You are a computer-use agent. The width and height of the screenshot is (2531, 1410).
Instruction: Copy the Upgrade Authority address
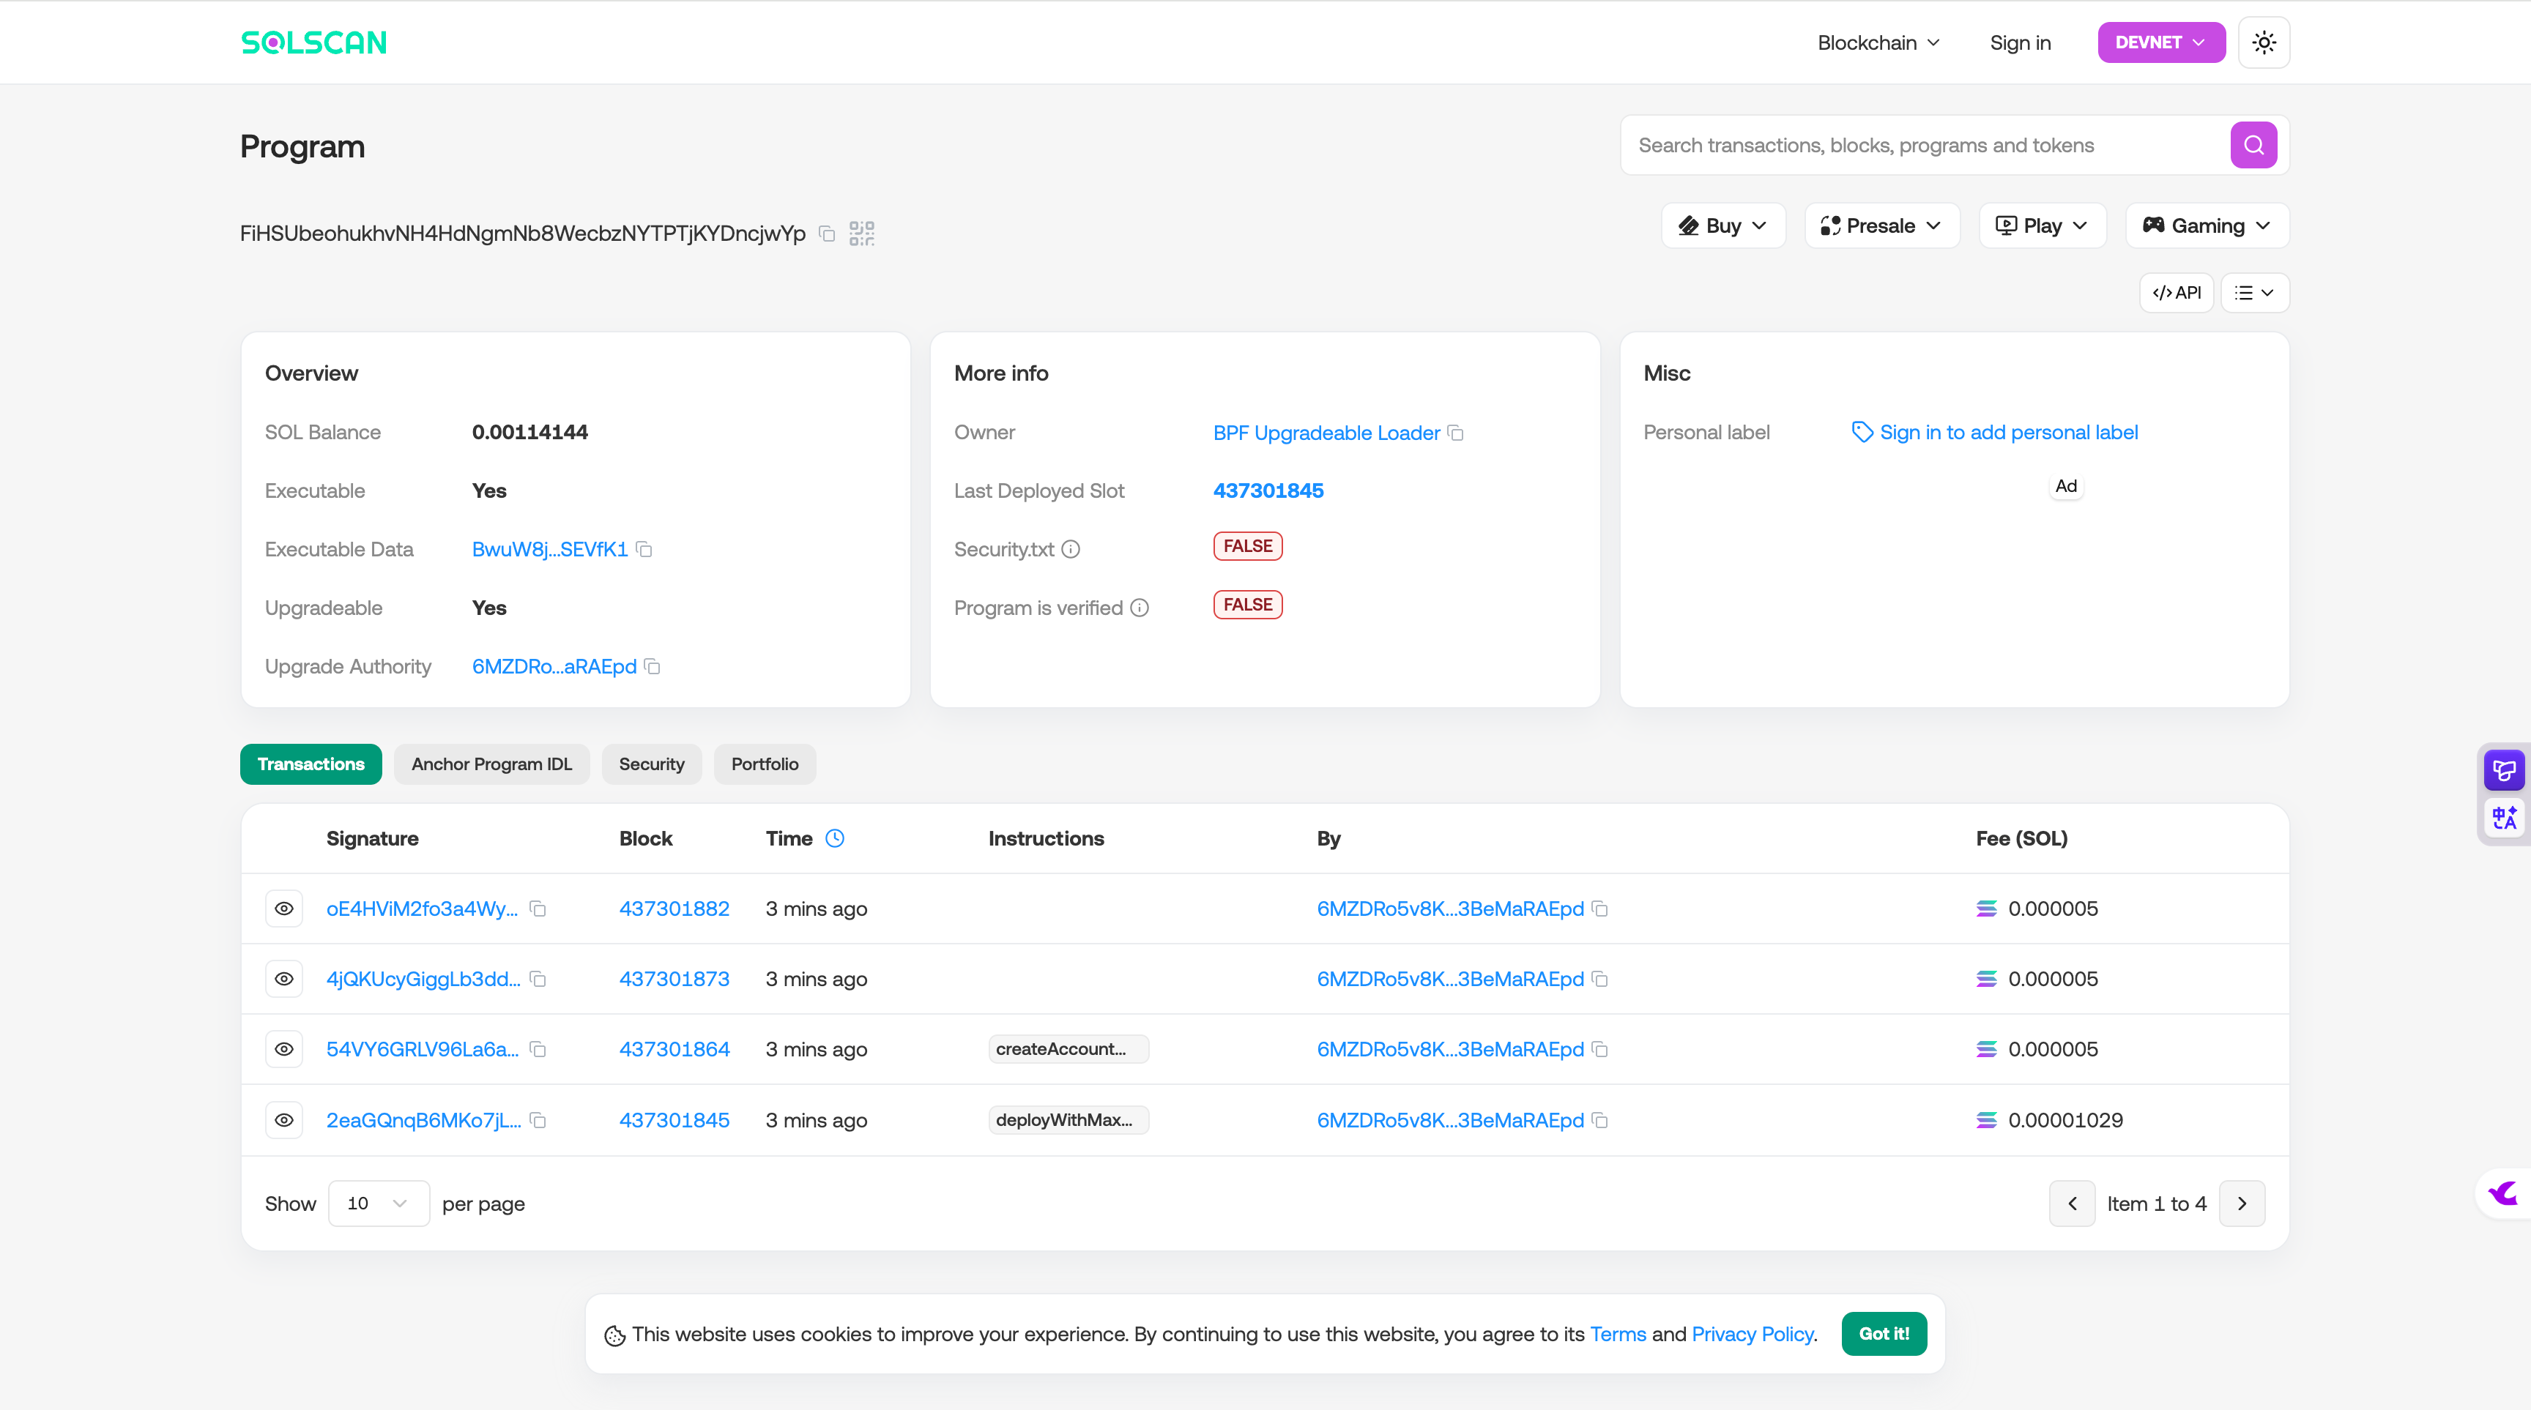[x=653, y=667]
